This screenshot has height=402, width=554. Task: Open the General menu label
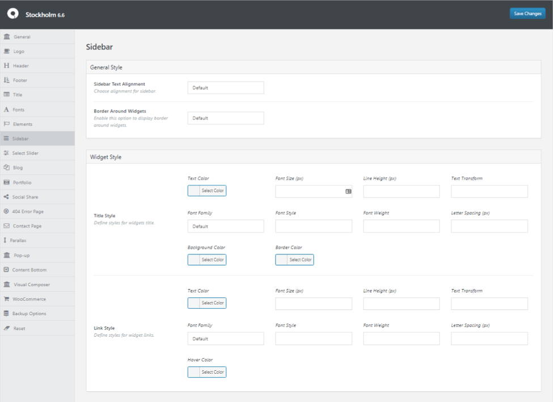[22, 37]
